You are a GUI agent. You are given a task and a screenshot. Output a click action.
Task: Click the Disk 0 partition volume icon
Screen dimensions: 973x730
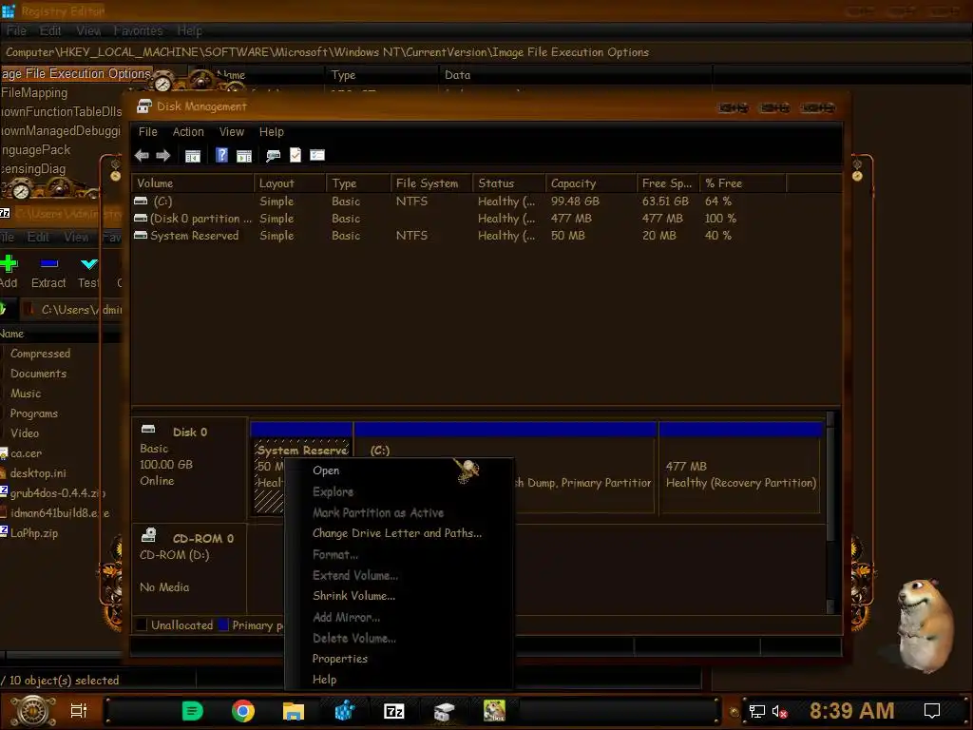click(141, 219)
